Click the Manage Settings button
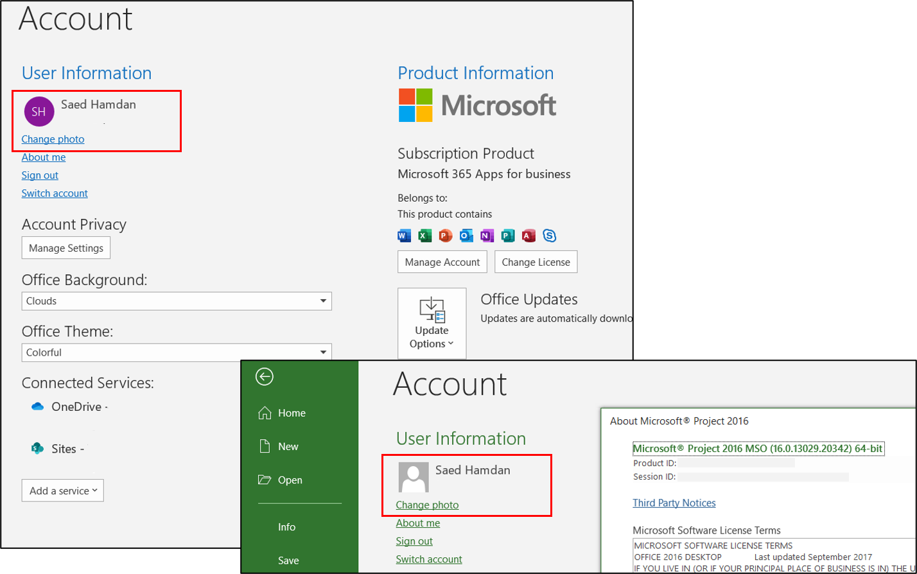The width and height of the screenshot is (917, 574). coord(66,248)
